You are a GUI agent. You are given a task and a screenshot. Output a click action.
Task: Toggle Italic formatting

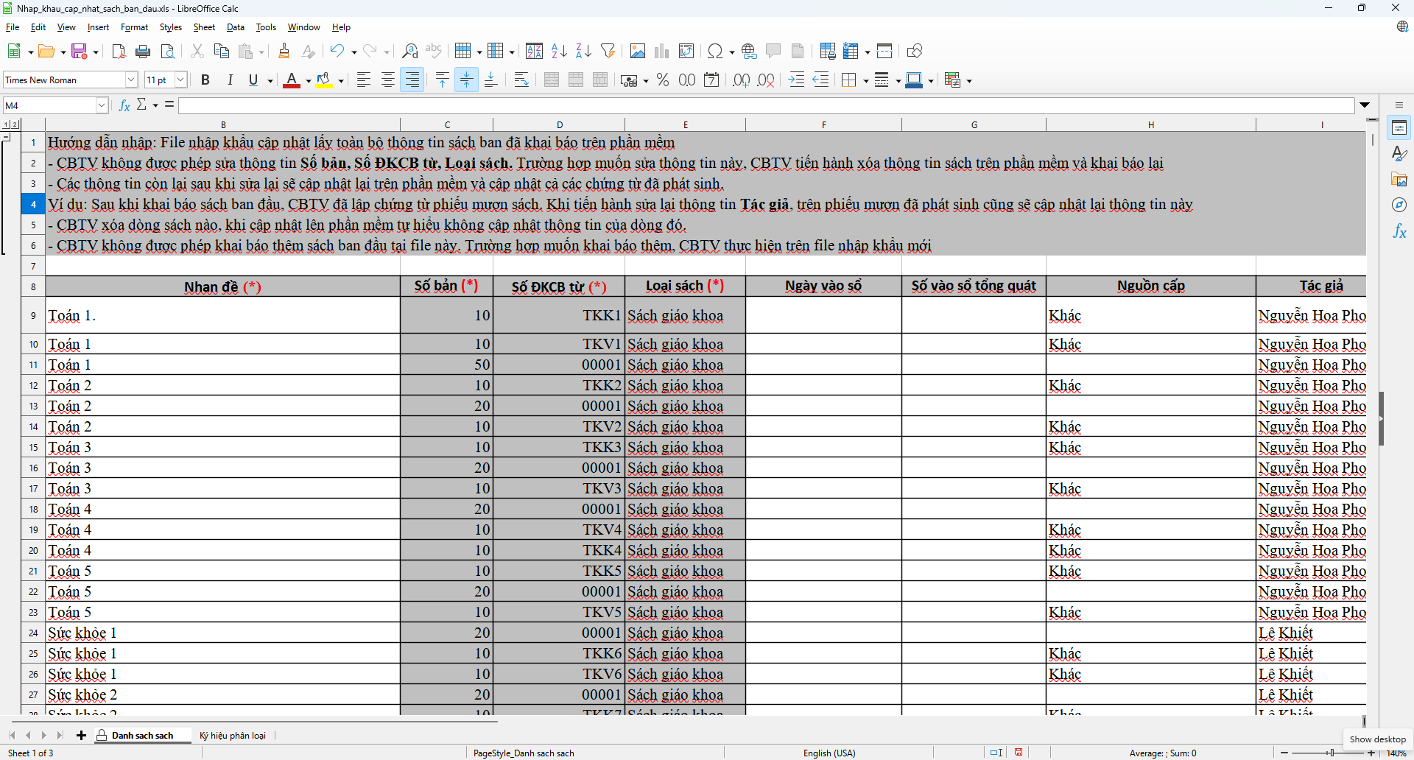(x=230, y=80)
